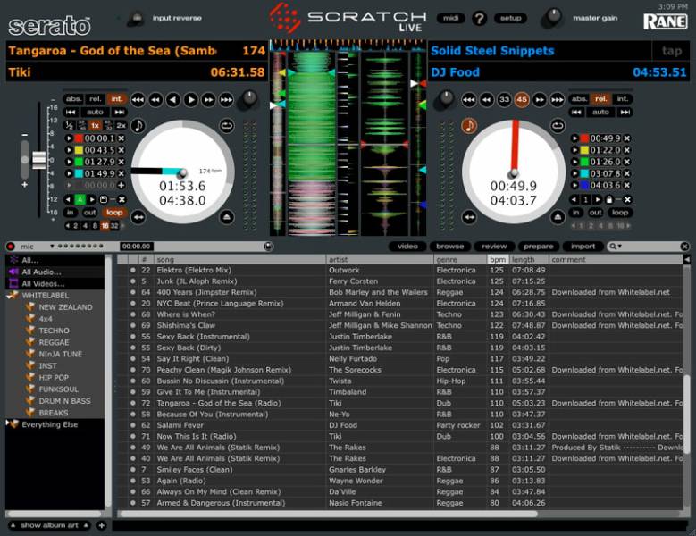This screenshot has height=536, width=696.
Task: Set right deck speed to 45 RPM
Action: [522, 100]
